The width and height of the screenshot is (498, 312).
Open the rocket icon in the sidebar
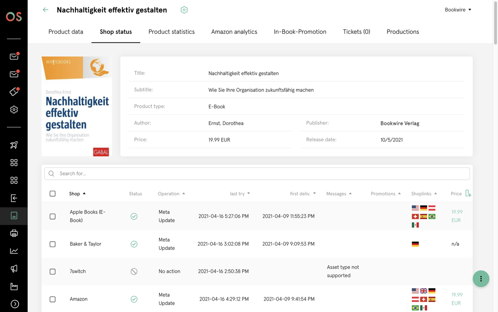coord(14,145)
